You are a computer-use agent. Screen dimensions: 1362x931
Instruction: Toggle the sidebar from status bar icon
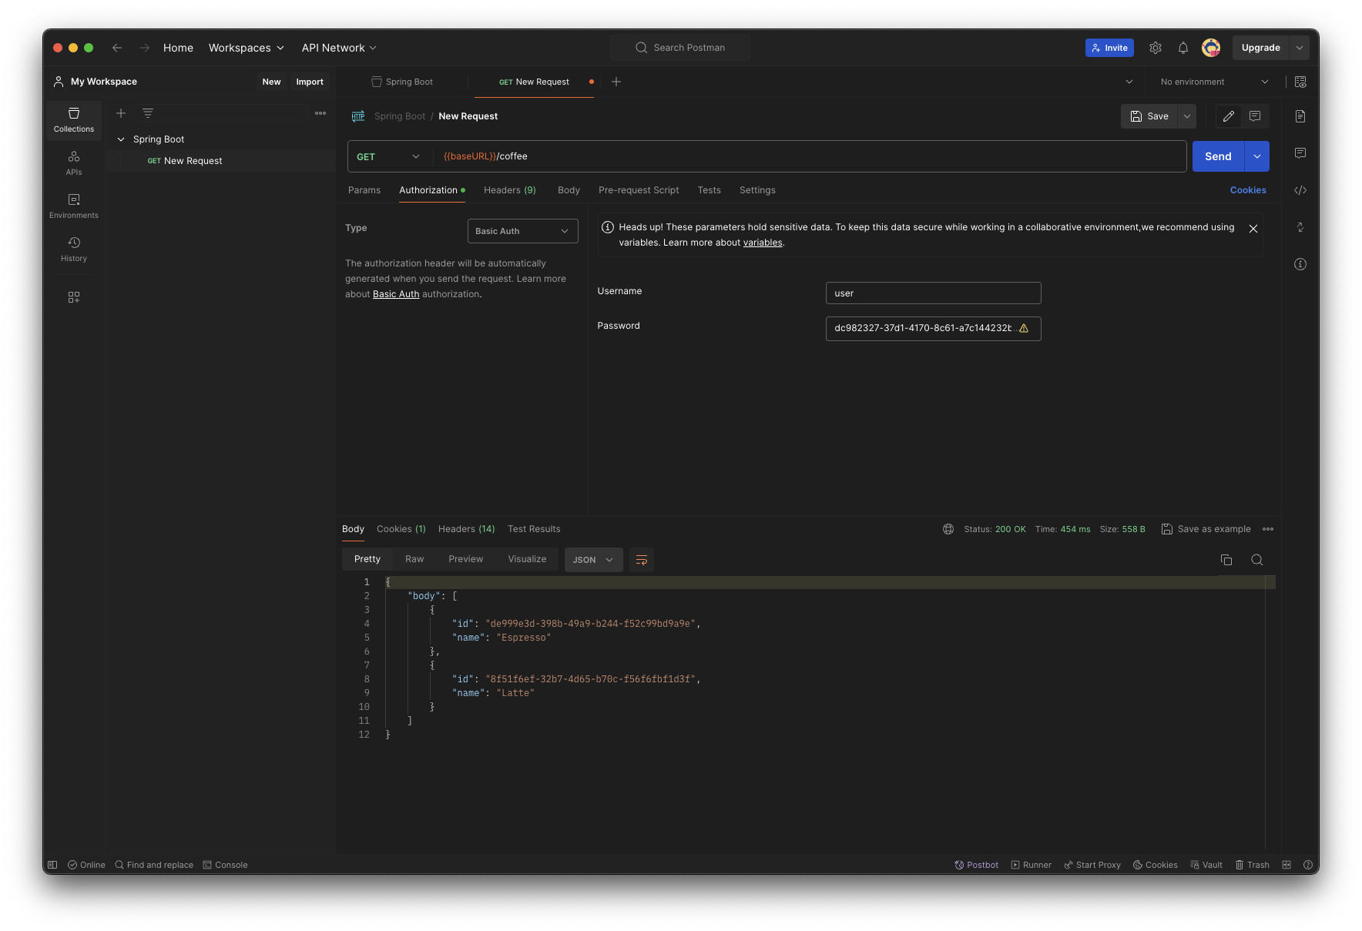[x=52, y=865]
